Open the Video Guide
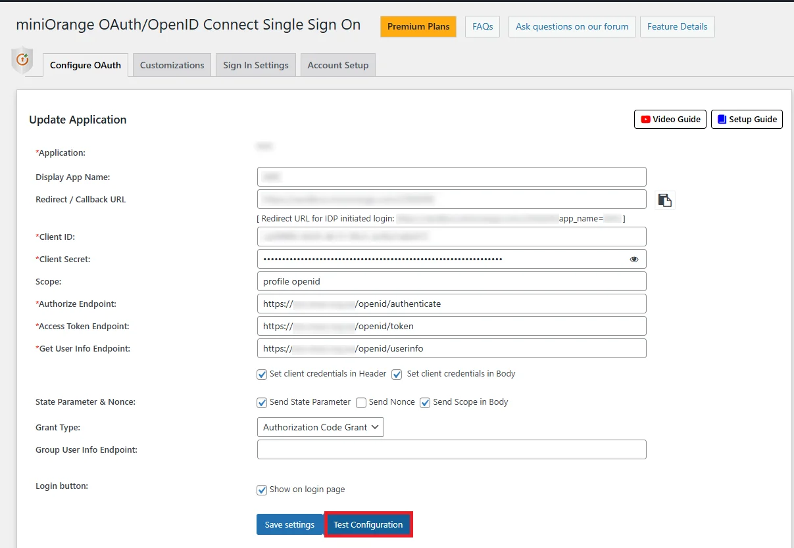 (670, 119)
